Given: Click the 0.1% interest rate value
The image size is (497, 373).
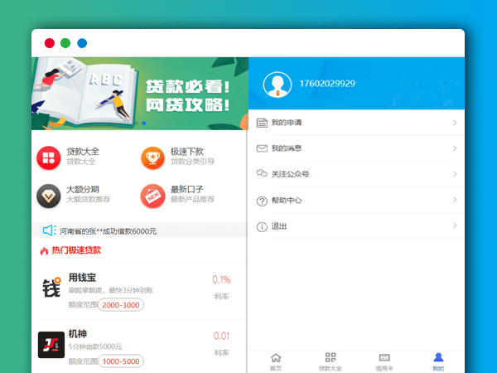Looking at the screenshot, I should (221, 280).
